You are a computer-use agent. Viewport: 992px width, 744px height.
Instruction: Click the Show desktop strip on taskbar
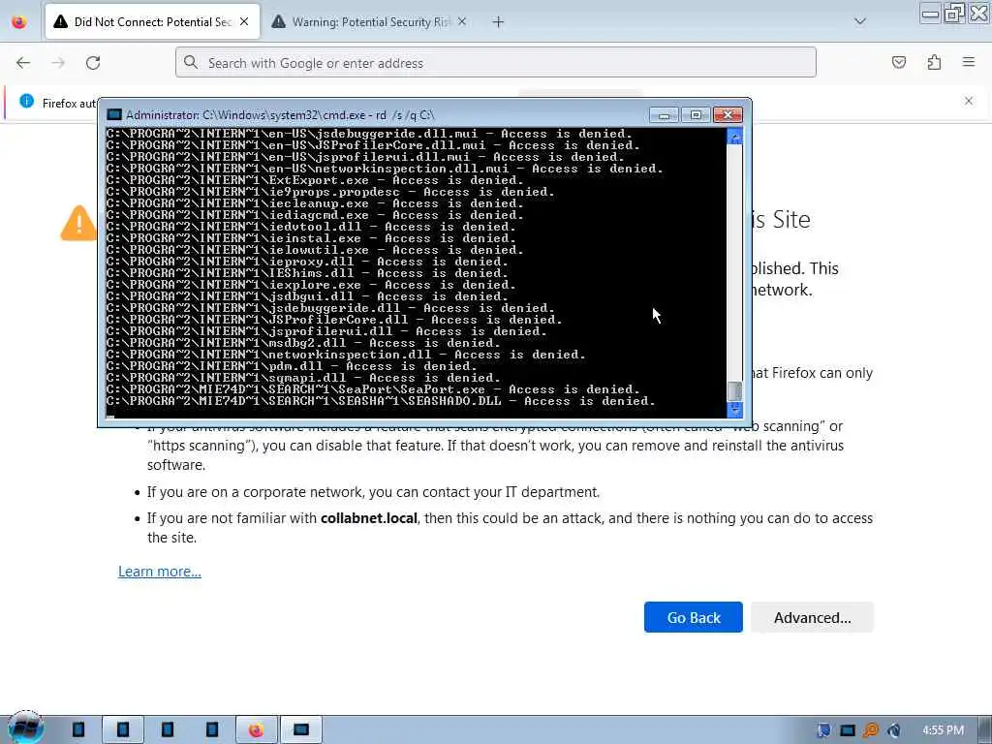pos(985,730)
